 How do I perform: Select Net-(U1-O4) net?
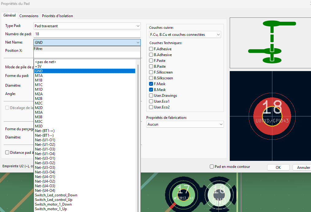[x=85, y=154]
